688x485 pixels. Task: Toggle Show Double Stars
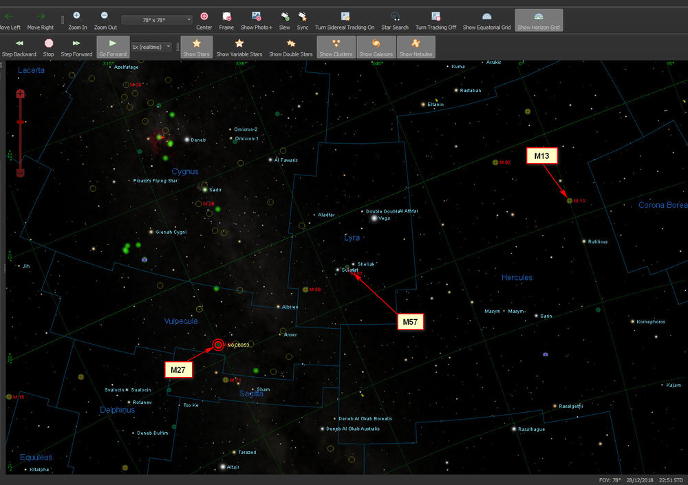click(290, 47)
